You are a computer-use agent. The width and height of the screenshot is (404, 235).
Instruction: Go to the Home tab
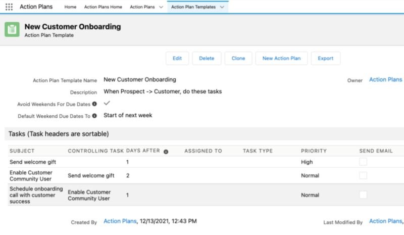coord(70,7)
